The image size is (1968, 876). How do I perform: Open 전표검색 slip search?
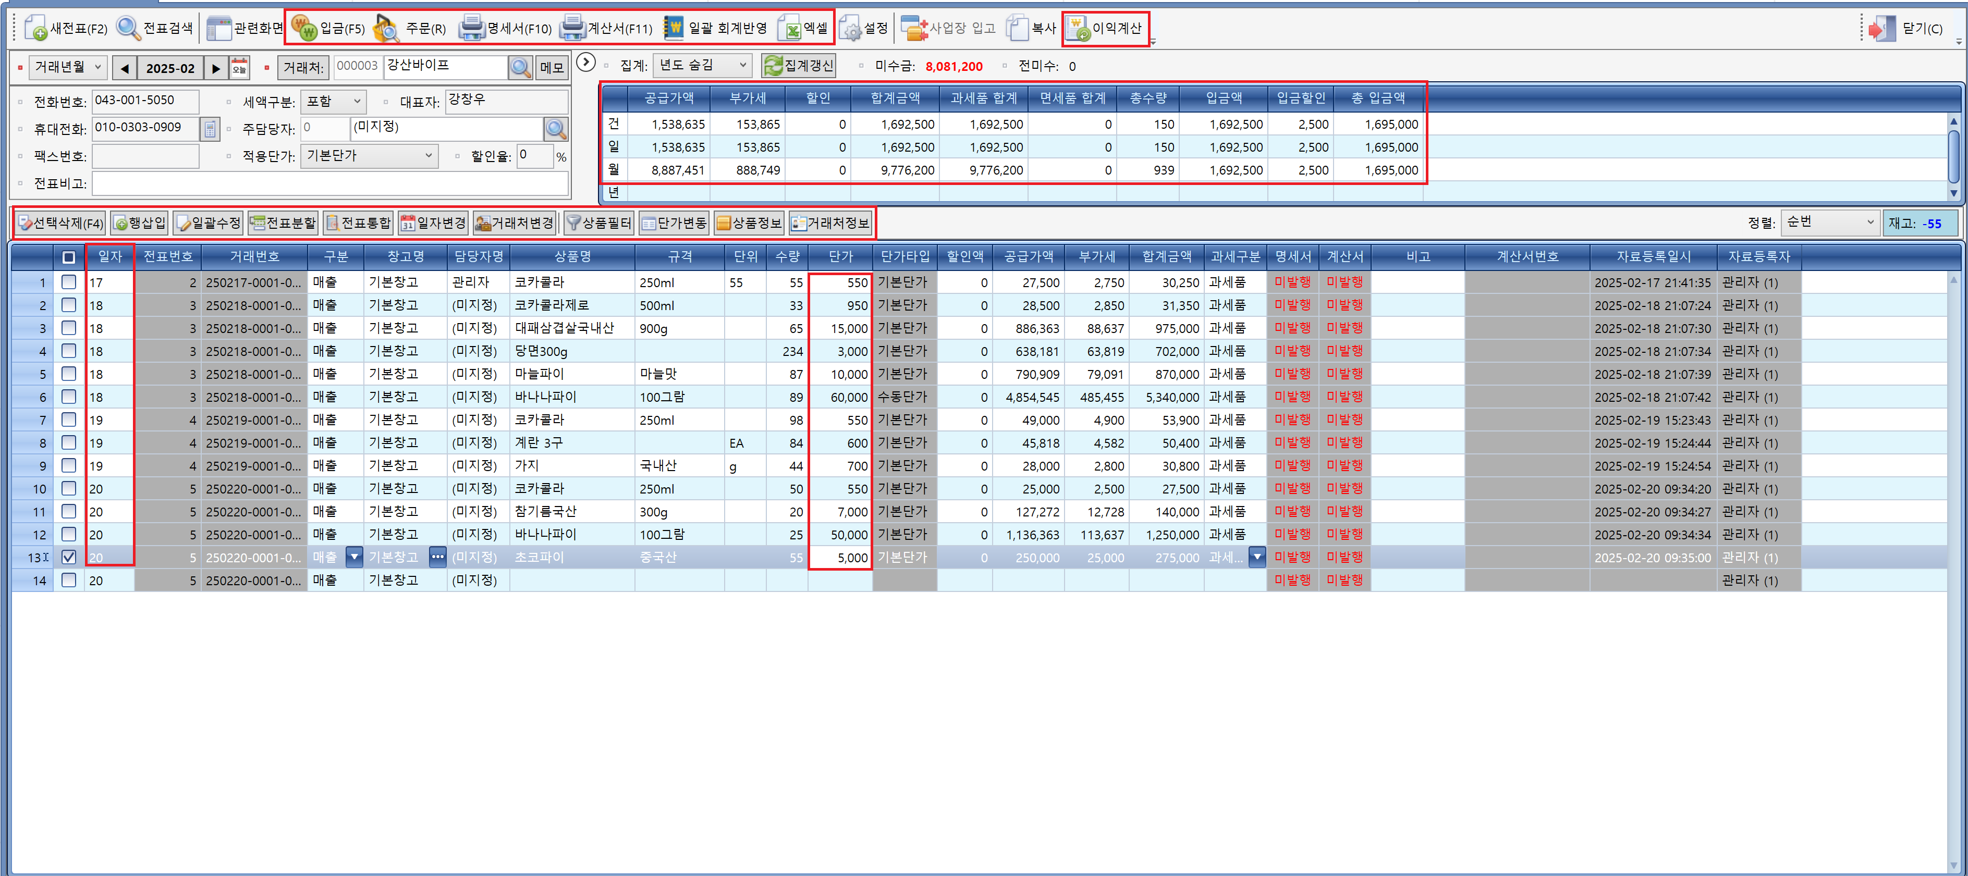tap(155, 28)
